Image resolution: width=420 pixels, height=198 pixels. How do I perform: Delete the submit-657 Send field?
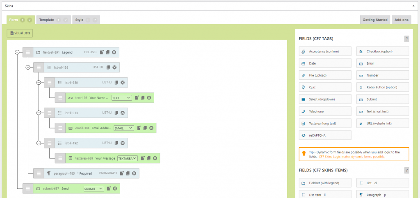point(115,189)
